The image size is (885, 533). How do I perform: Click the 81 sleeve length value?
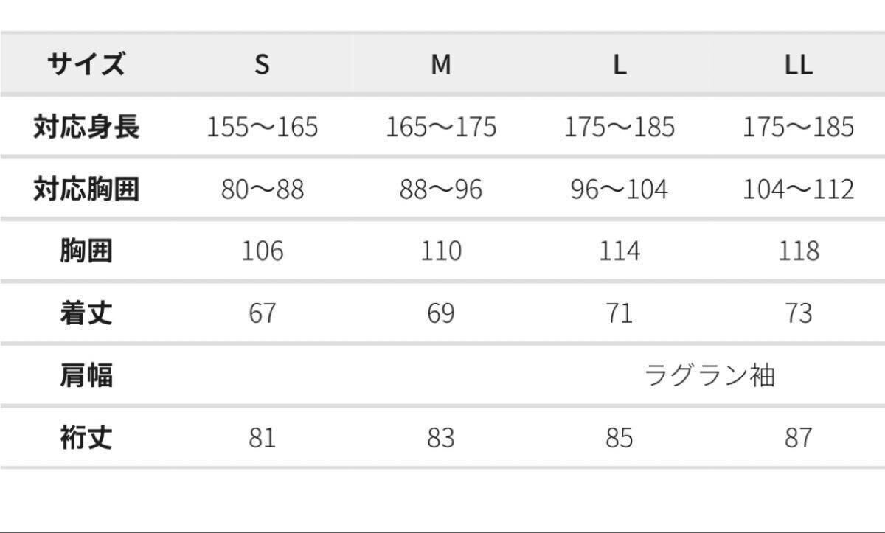pyautogui.click(x=262, y=438)
